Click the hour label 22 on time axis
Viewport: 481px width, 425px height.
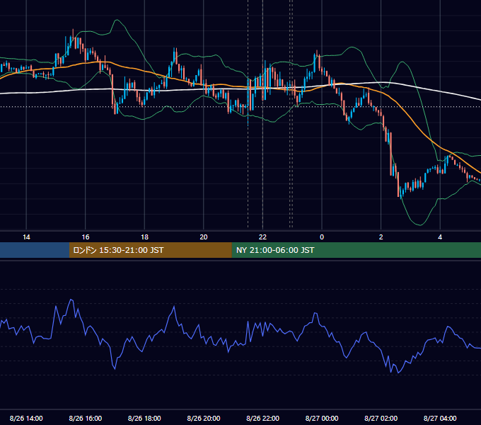coord(262,237)
